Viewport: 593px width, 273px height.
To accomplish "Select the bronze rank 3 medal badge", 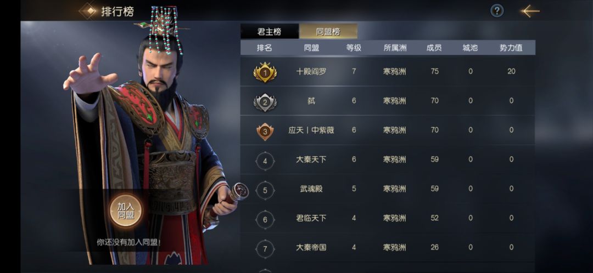I will (265, 131).
